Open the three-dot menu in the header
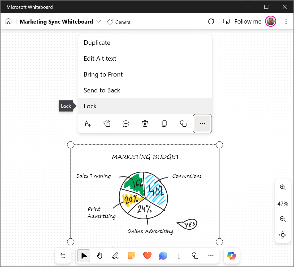The width and height of the screenshot is (294, 267). tap(286, 21)
